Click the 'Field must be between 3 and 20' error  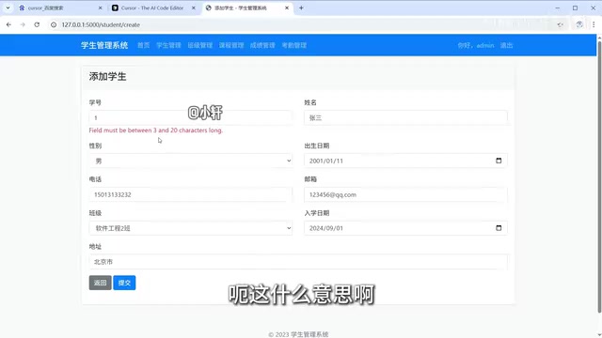[x=156, y=131]
